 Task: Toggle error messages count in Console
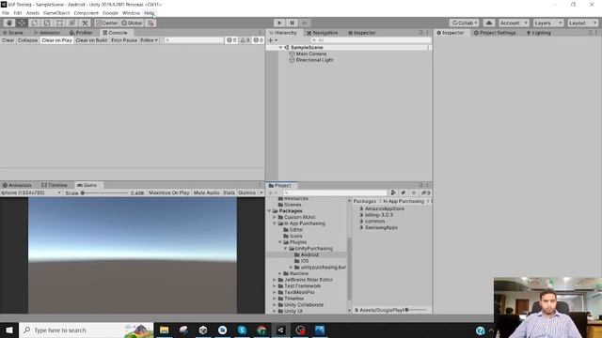tap(258, 40)
